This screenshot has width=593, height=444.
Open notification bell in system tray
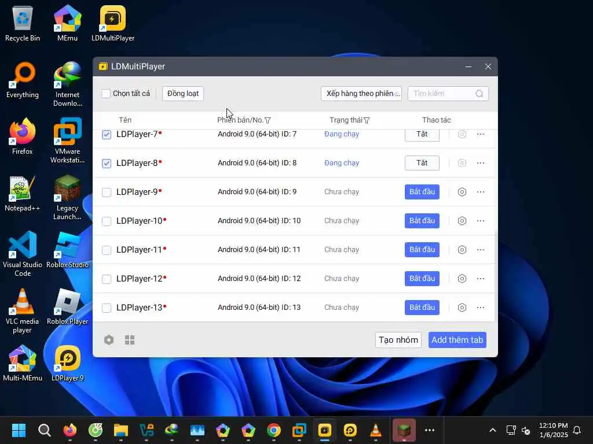coord(577,430)
